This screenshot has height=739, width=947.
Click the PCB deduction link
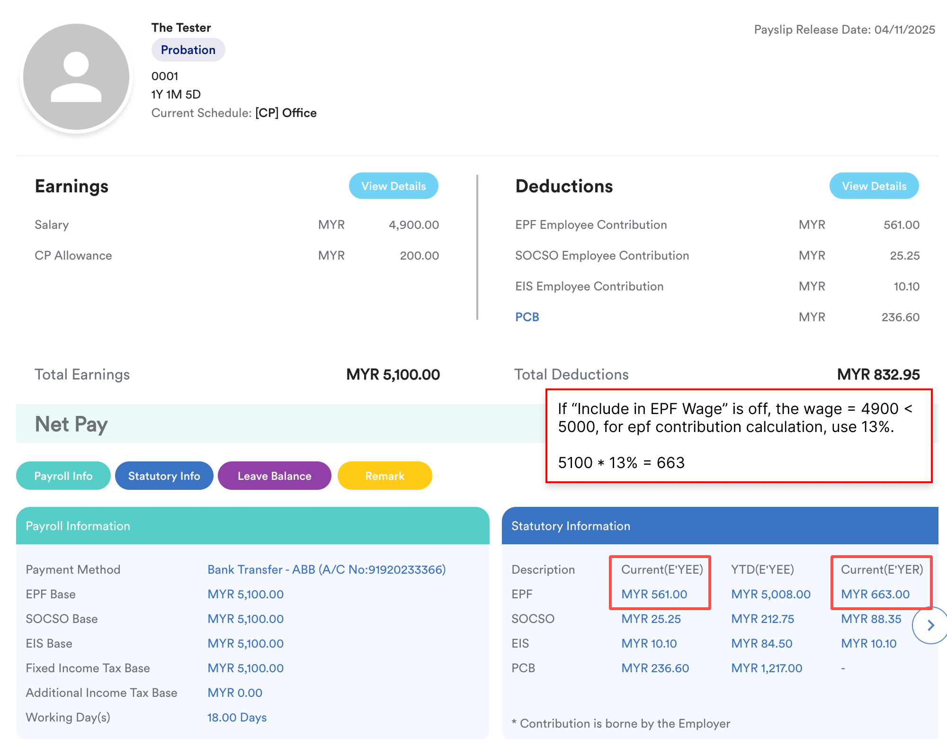point(527,317)
